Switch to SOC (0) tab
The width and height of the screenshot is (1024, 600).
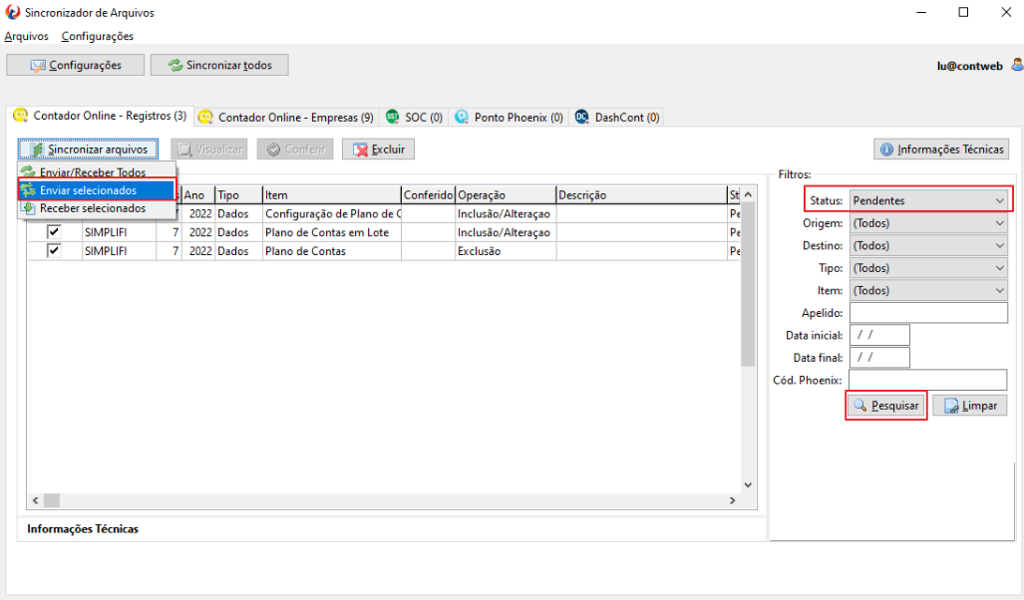pyautogui.click(x=414, y=117)
